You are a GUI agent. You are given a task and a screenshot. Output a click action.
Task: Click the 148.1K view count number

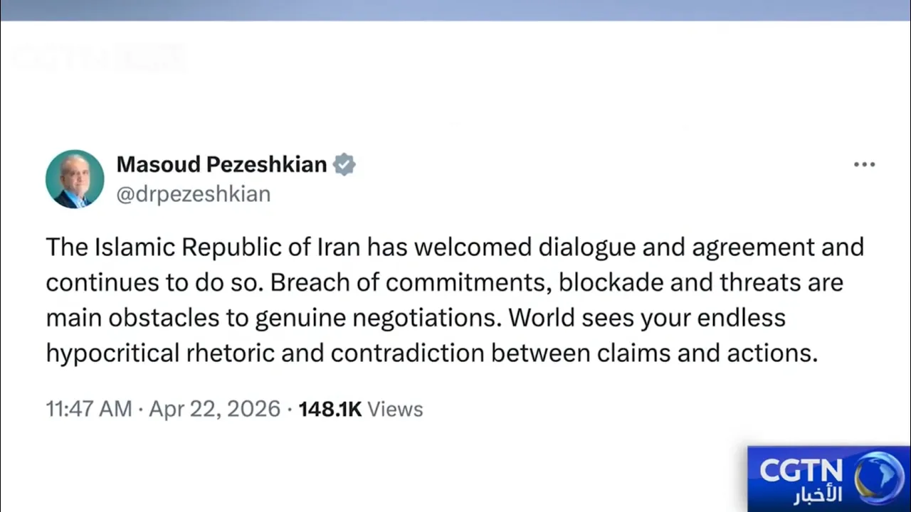point(330,409)
